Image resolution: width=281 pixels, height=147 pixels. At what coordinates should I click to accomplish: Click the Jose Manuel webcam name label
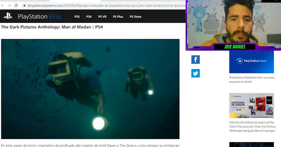point(235,47)
